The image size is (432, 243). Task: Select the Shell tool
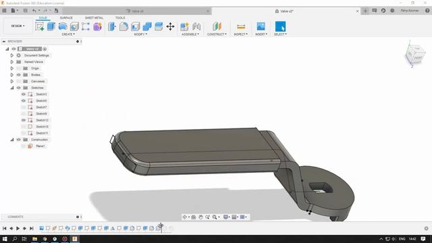[135, 26]
